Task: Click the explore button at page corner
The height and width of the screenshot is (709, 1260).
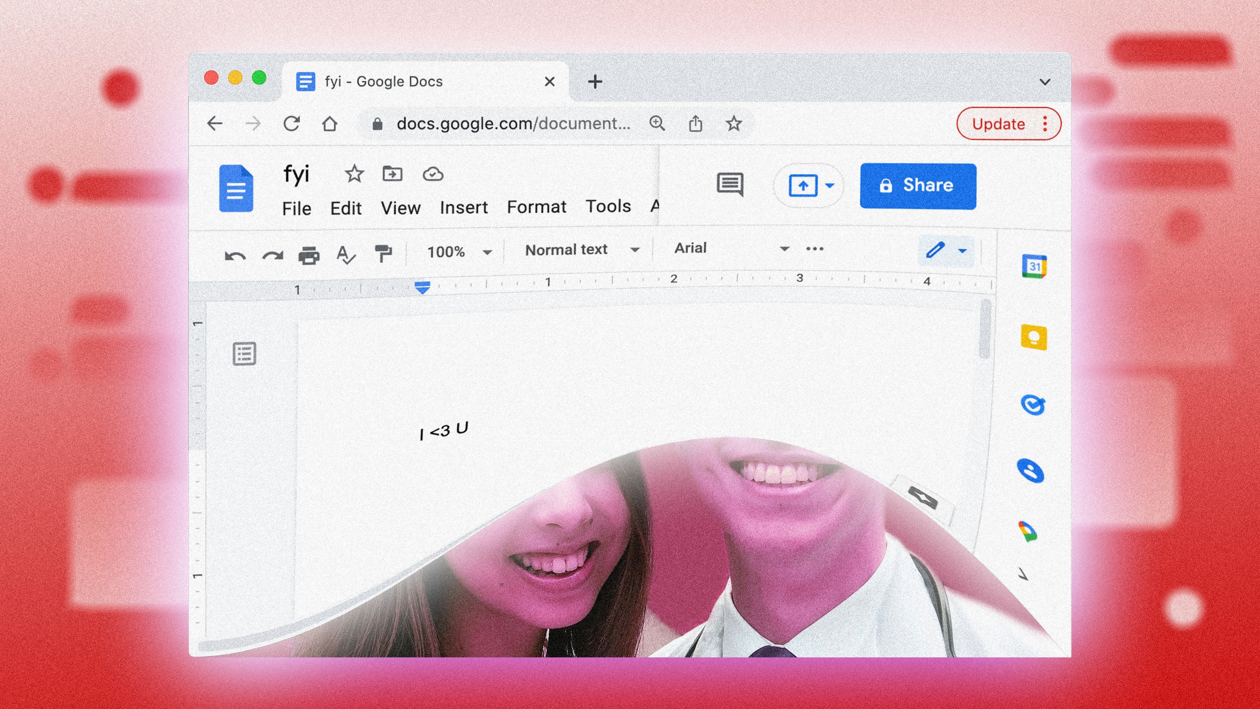Action: coord(922,499)
